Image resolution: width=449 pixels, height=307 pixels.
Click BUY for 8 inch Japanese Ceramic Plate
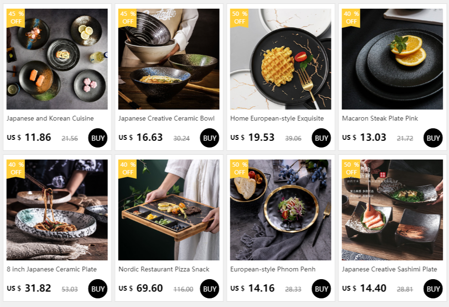tap(98, 289)
